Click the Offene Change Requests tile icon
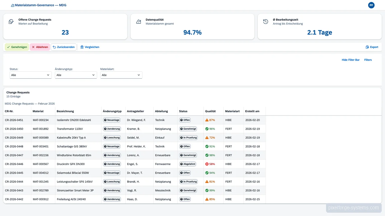The width and height of the screenshot is (385, 216). [x=11, y=22]
